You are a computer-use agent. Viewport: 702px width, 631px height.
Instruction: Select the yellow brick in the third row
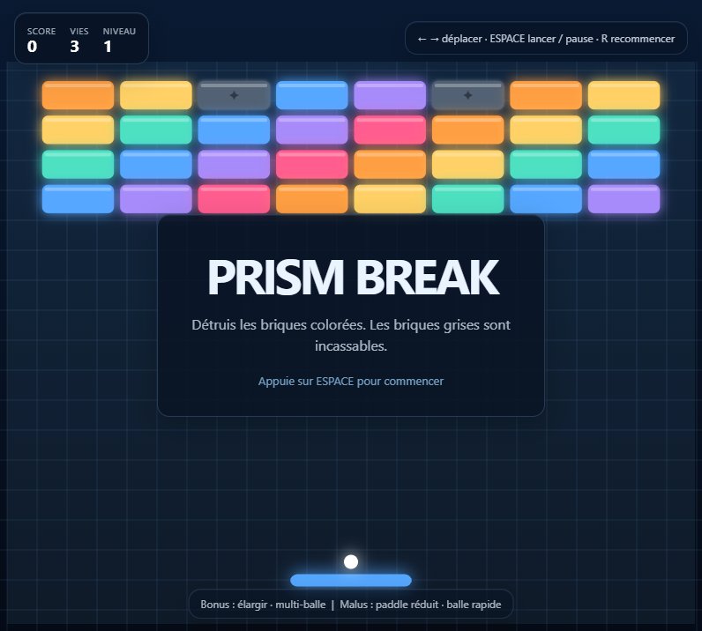(467, 164)
